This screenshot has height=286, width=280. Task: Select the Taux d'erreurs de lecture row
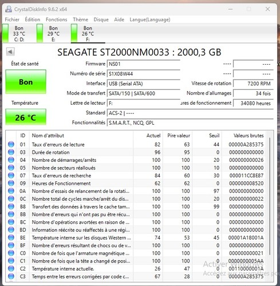click(x=136, y=144)
